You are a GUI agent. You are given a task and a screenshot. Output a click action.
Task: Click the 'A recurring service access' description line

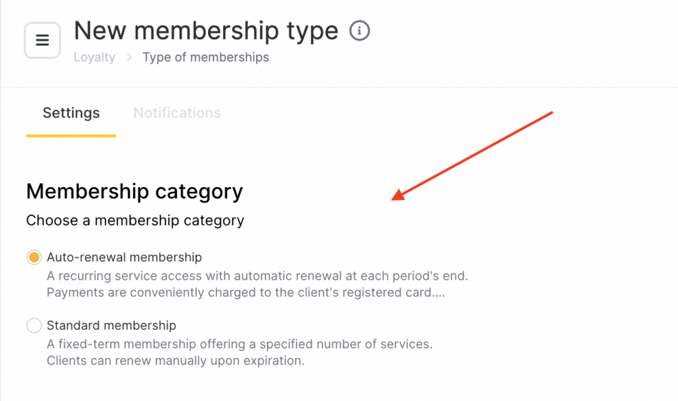(257, 276)
